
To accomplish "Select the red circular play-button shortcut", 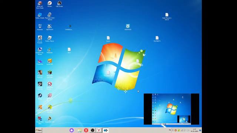I will (x=50, y=85).
